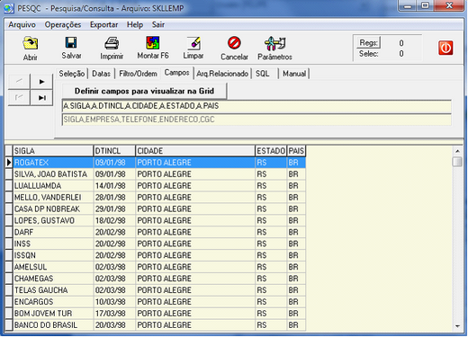
Task: Click the SIGLA,EMPRESA,TELEFONE fields box
Action: coord(256,120)
